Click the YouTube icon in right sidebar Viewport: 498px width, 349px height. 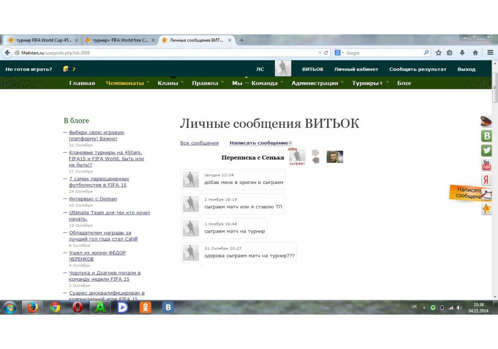[486, 165]
